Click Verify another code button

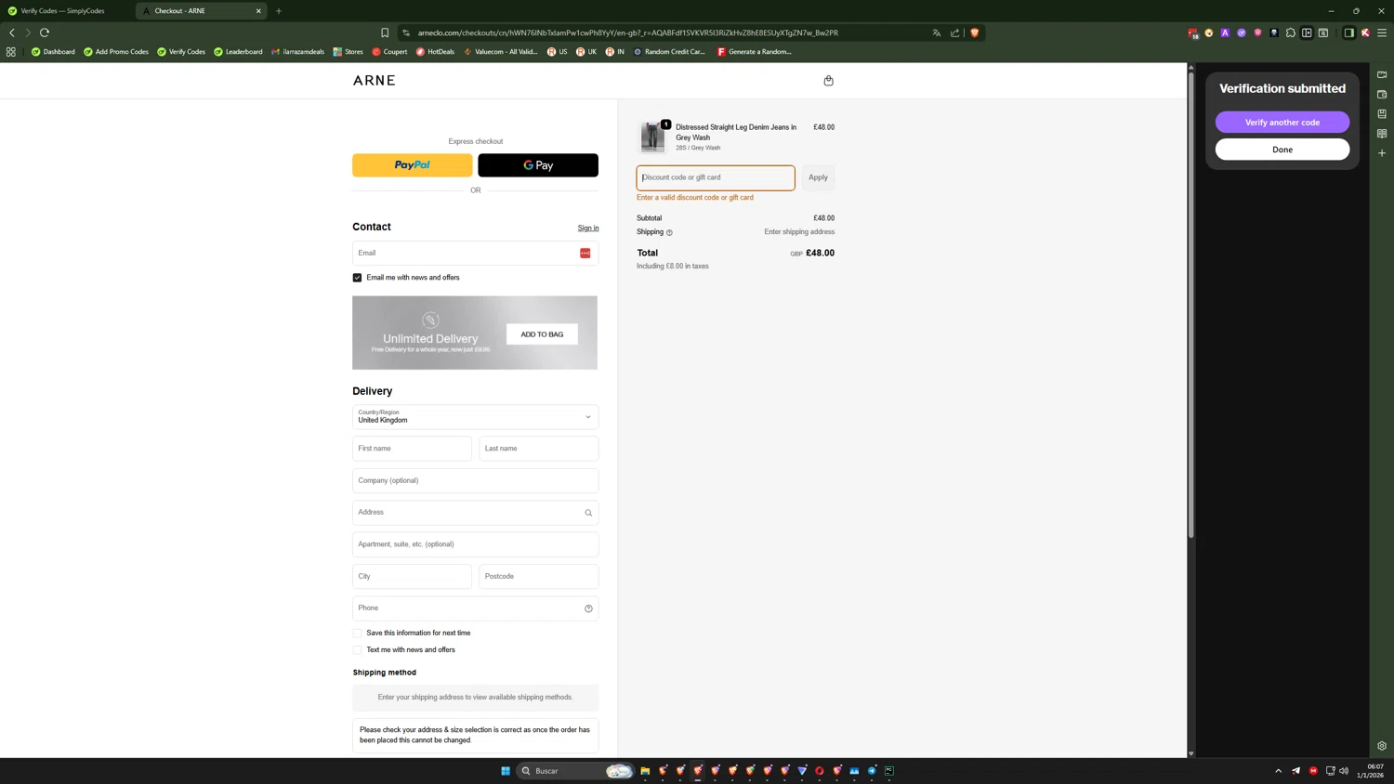point(1282,123)
